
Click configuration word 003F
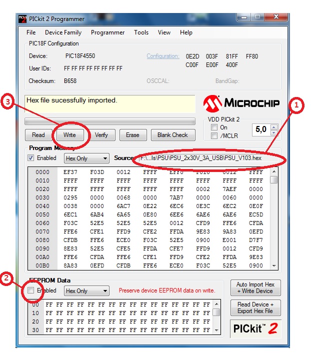(x=212, y=56)
